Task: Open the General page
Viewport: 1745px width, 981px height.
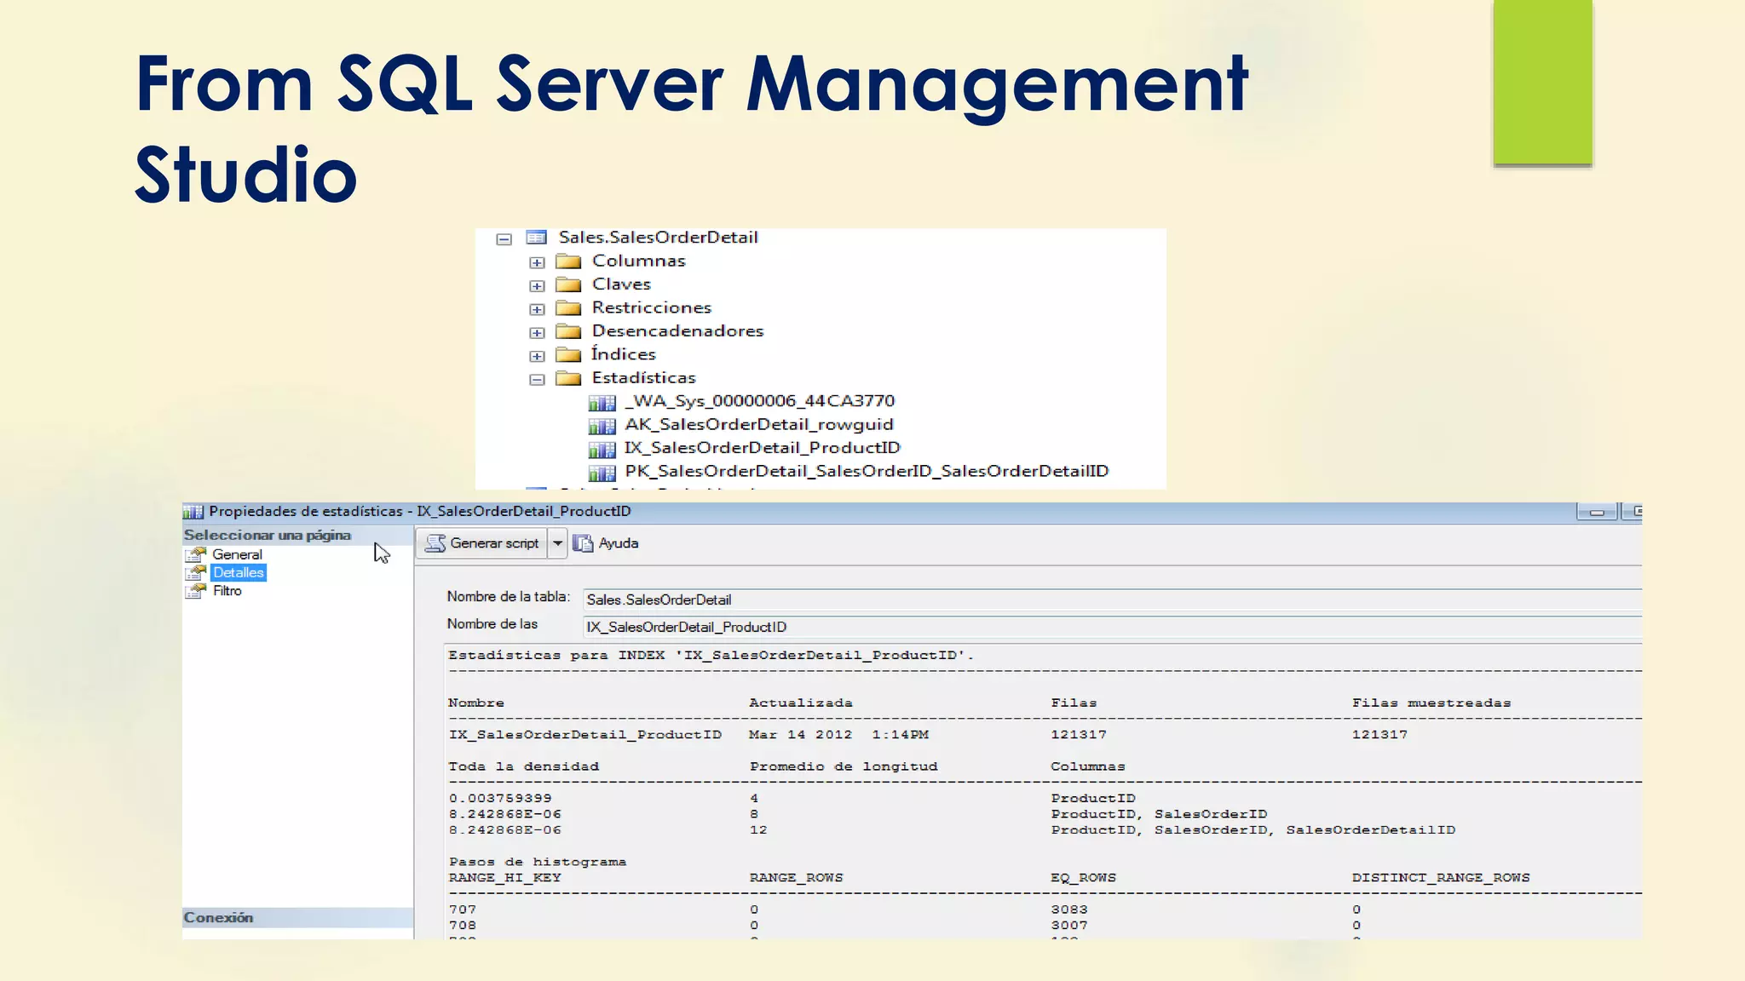Action: tap(237, 554)
